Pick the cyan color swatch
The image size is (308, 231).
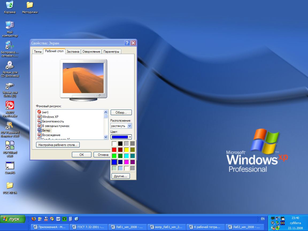[x=126, y=156]
